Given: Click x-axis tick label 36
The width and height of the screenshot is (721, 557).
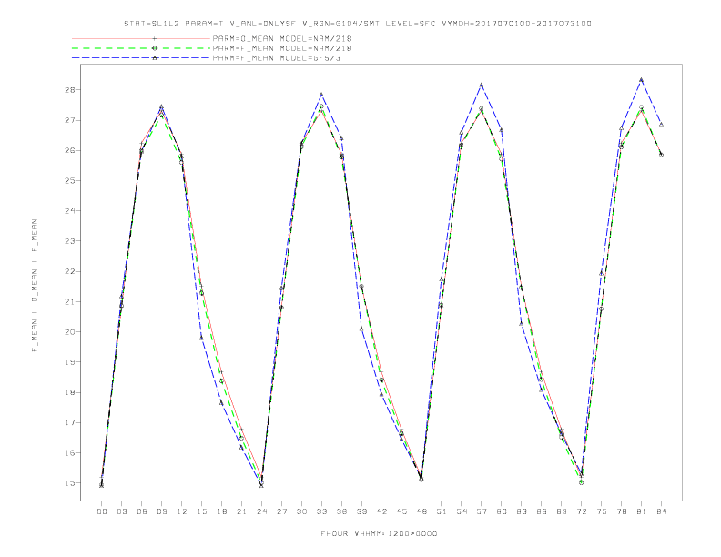Looking at the screenshot, I should click(341, 511).
